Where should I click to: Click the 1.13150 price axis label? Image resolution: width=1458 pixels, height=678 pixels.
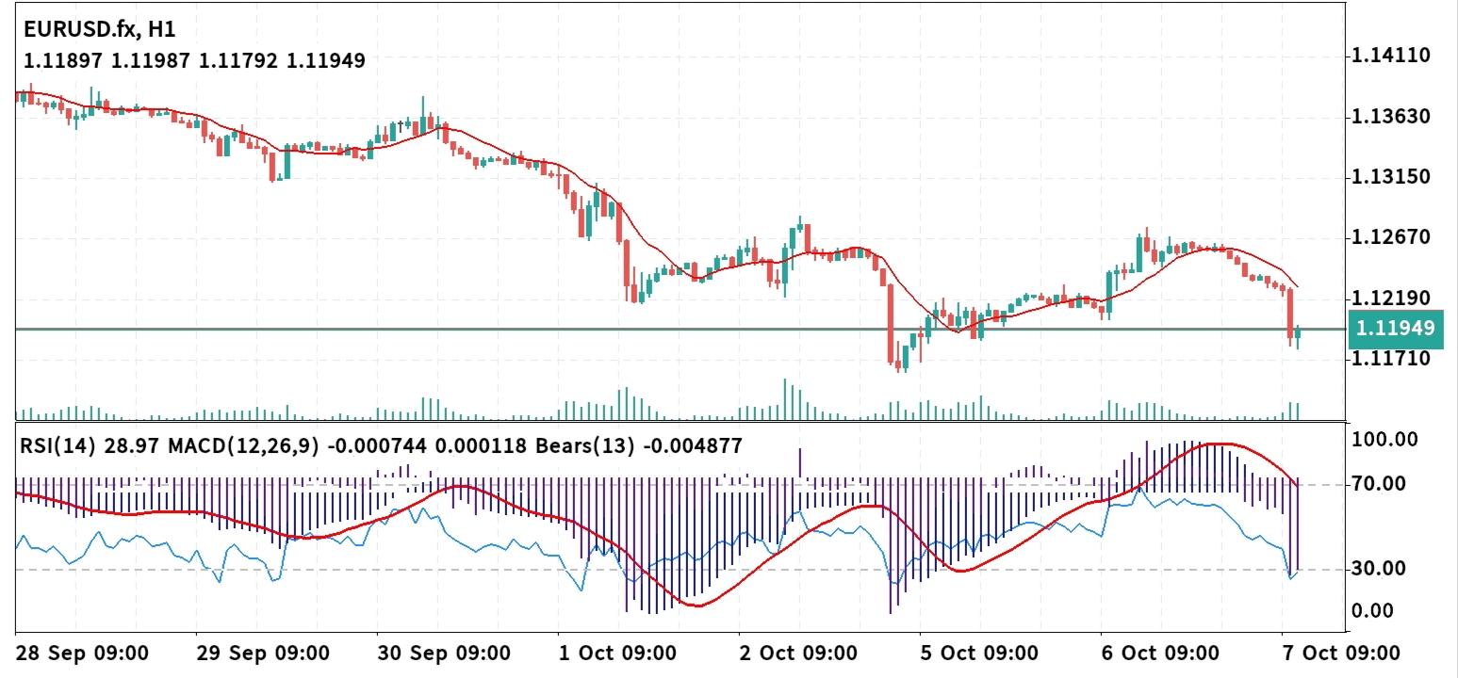point(1391,177)
